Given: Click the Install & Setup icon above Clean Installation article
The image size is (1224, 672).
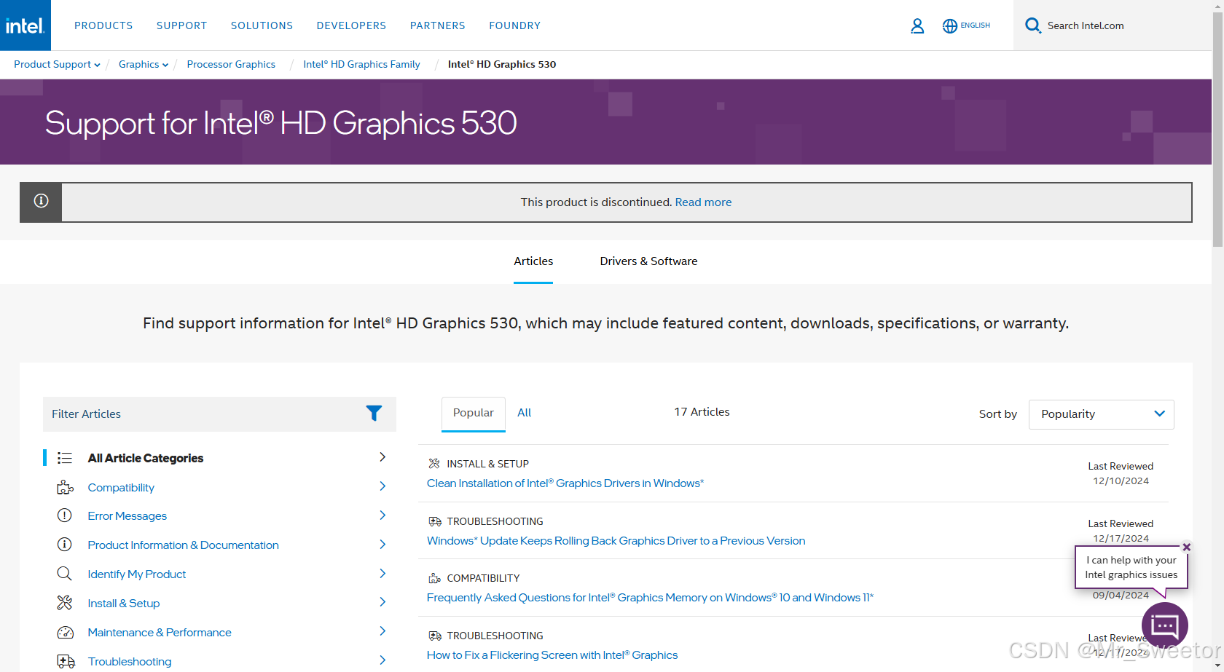Looking at the screenshot, I should tap(434, 464).
